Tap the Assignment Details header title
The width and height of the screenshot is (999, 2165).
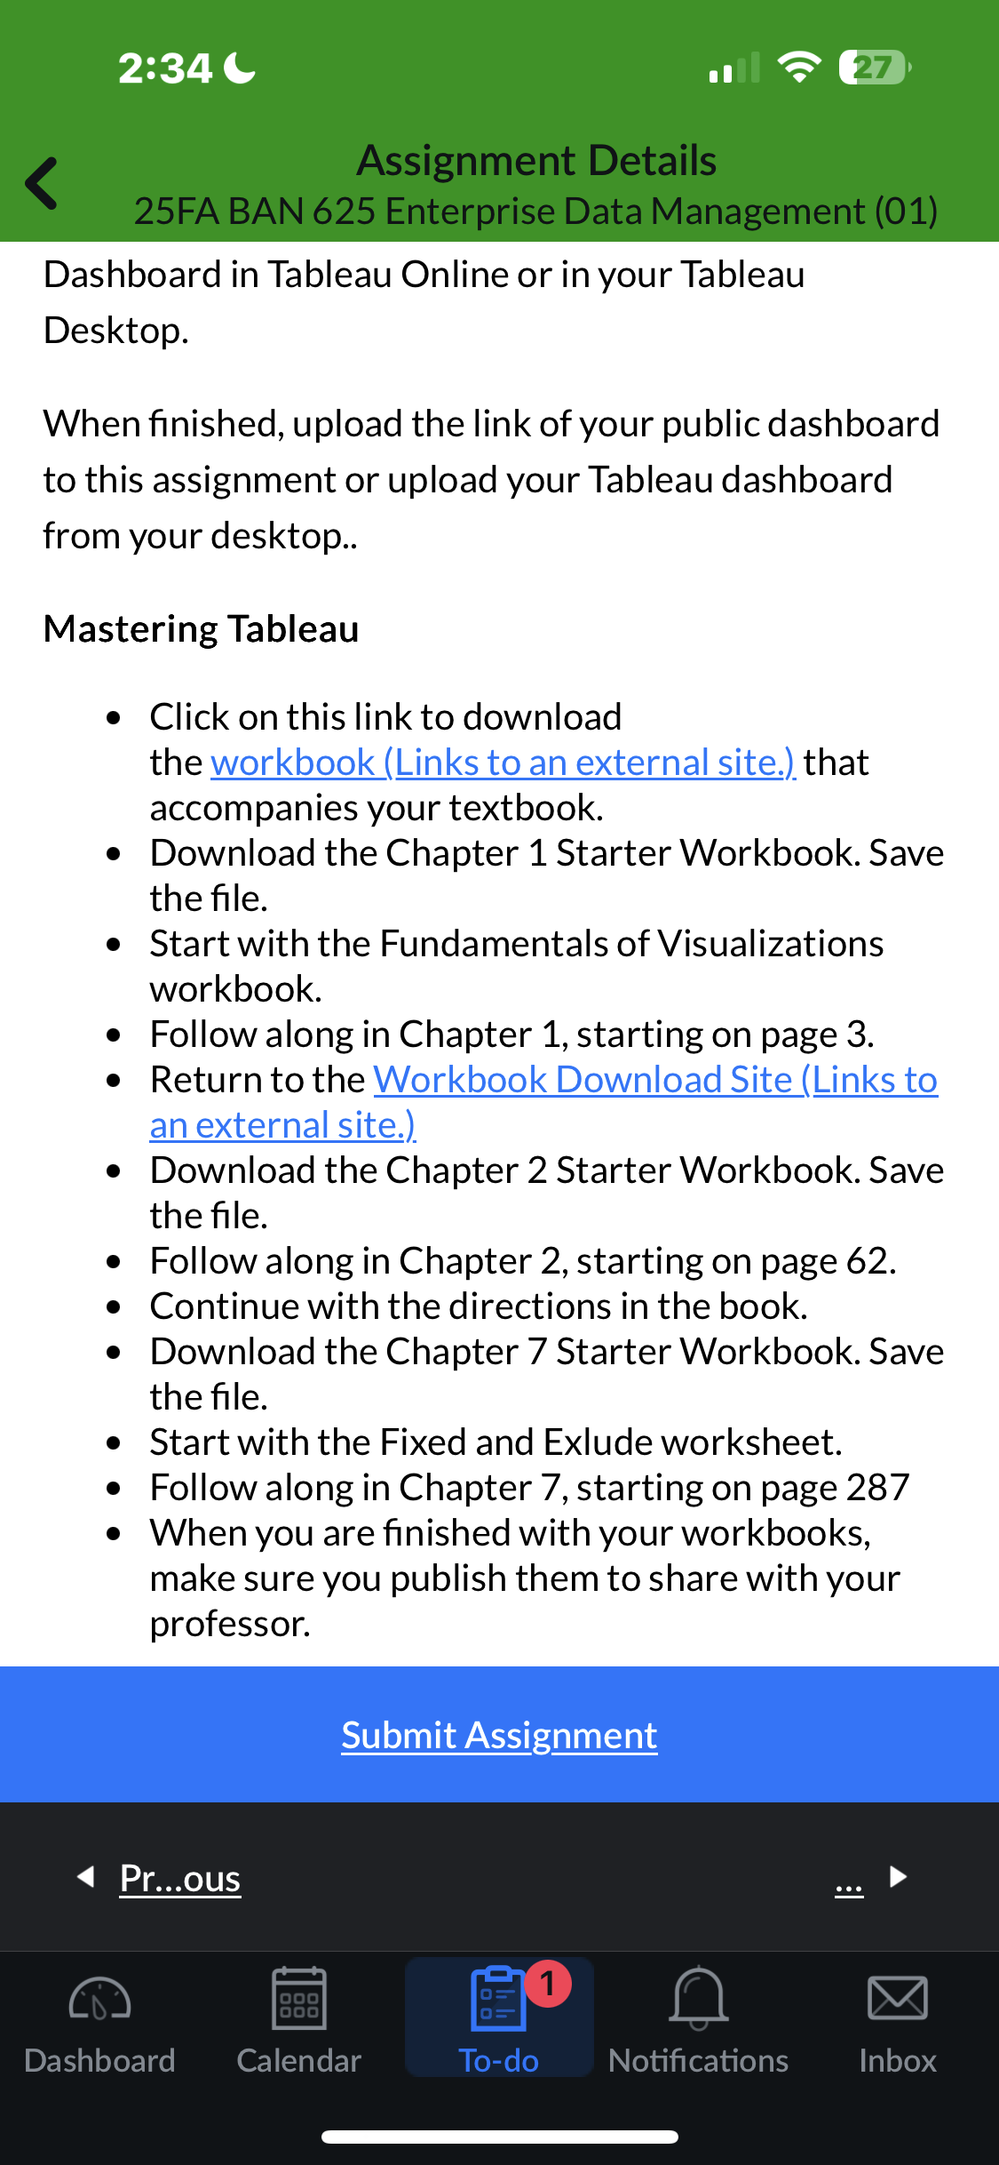[536, 161]
